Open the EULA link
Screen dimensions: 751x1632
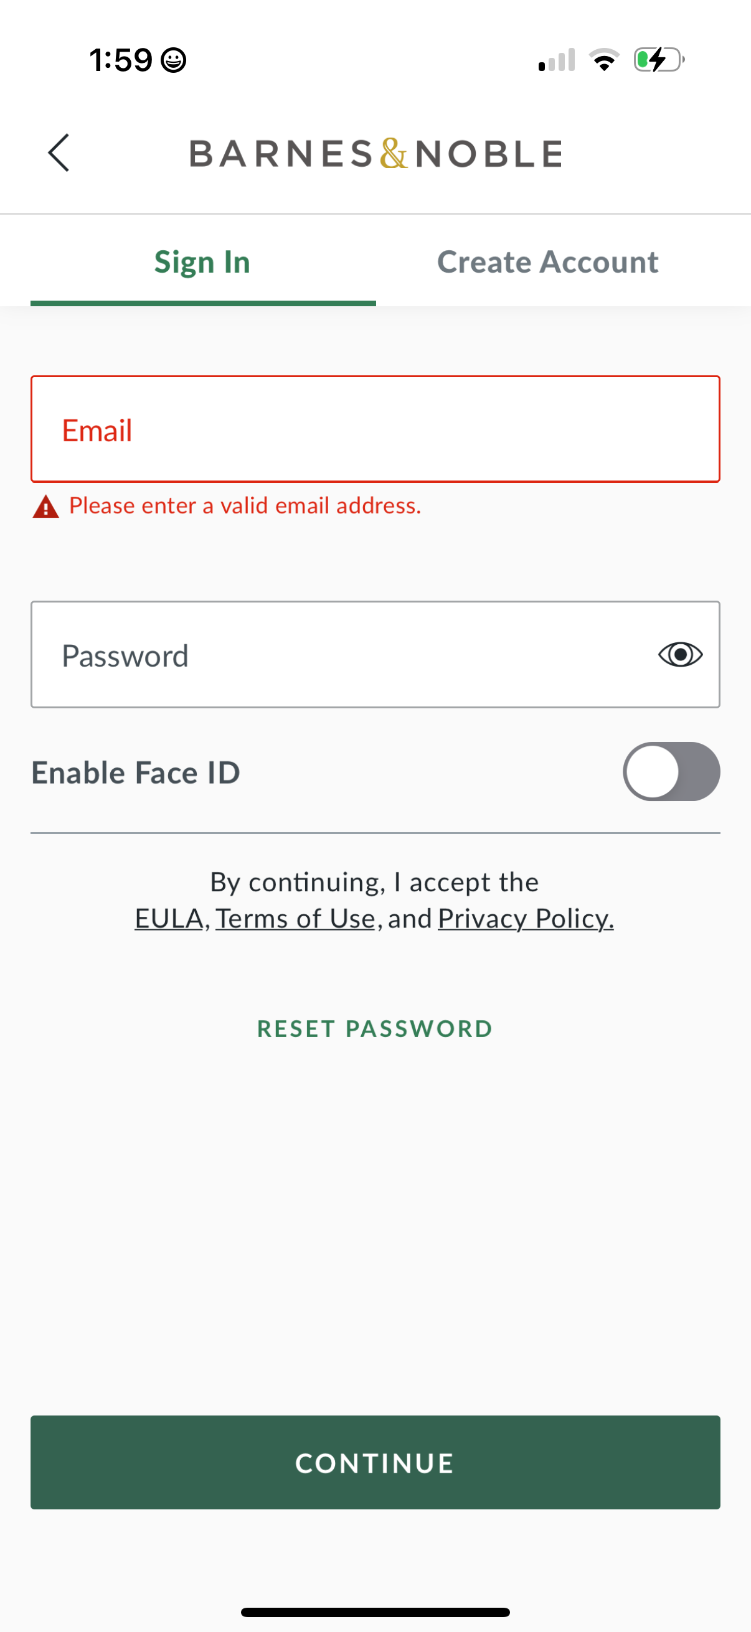pyautogui.click(x=169, y=919)
